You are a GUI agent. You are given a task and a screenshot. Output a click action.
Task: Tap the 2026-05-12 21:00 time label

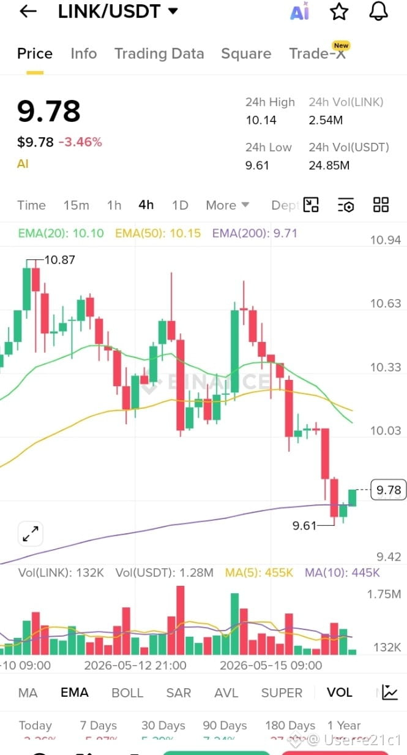coord(135,665)
